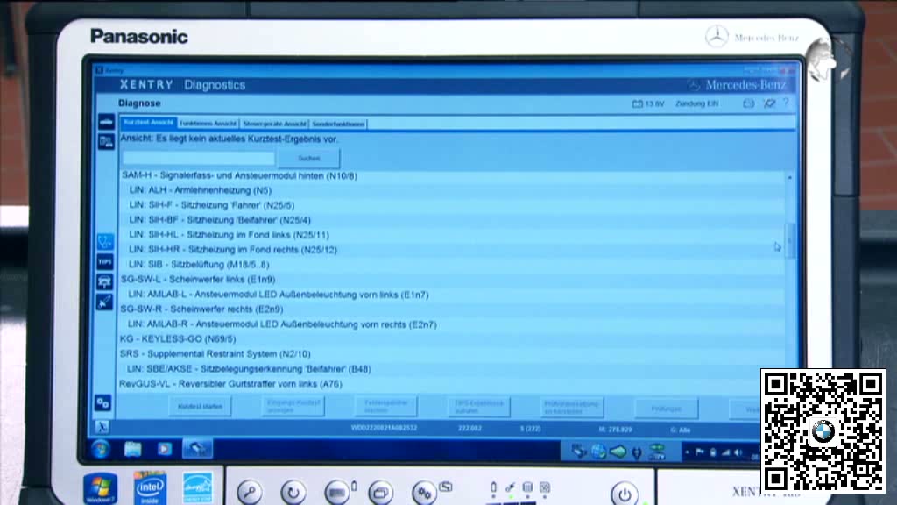Click the Kurztest starten button
The height and width of the screenshot is (505, 897).
200,407
